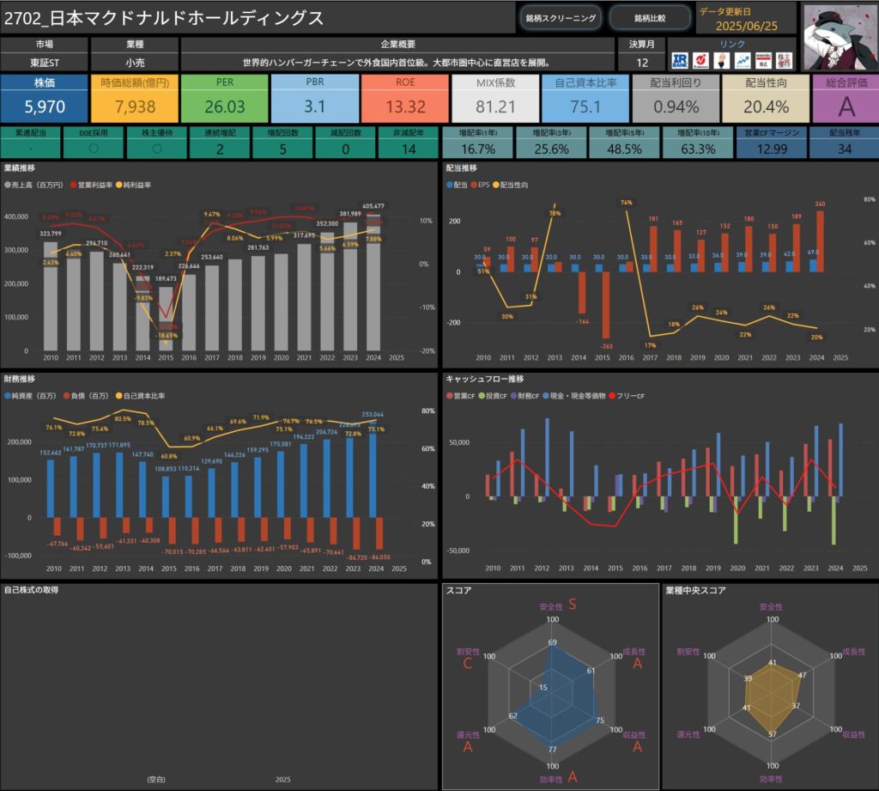Click the 企業概要 description text
The height and width of the screenshot is (791, 879).
397,63
